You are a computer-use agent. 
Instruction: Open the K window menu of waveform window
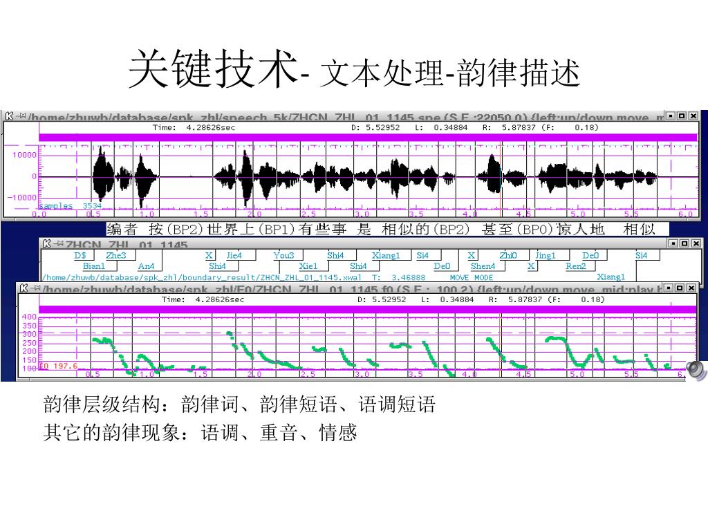click(9, 116)
